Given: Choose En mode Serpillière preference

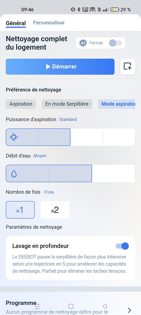Looking at the screenshot, I should pos(67,104).
